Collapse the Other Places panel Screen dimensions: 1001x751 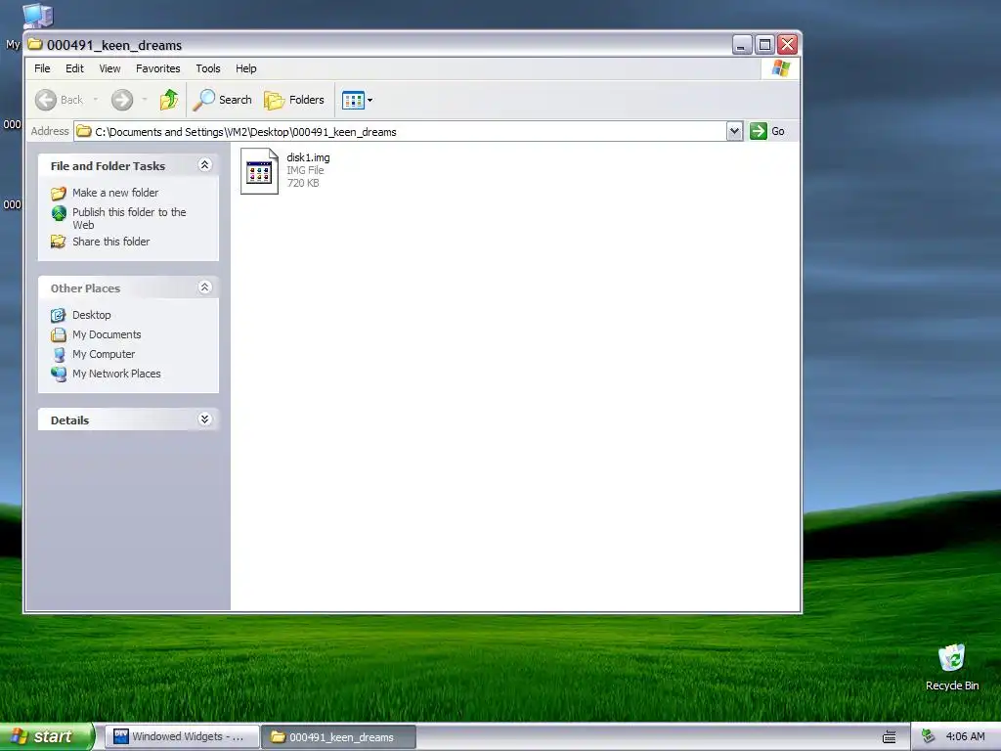(x=204, y=288)
